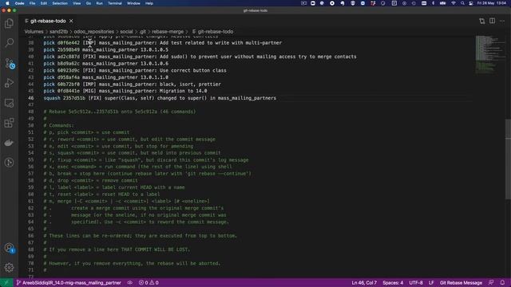Image resolution: width=511 pixels, height=287 pixels.
Task: Open the Remote Explorer view
Action: coord(9,103)
